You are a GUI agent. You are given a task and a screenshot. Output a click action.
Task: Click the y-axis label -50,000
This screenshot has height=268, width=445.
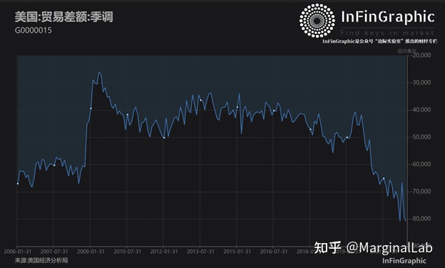[x=421, y=137]
